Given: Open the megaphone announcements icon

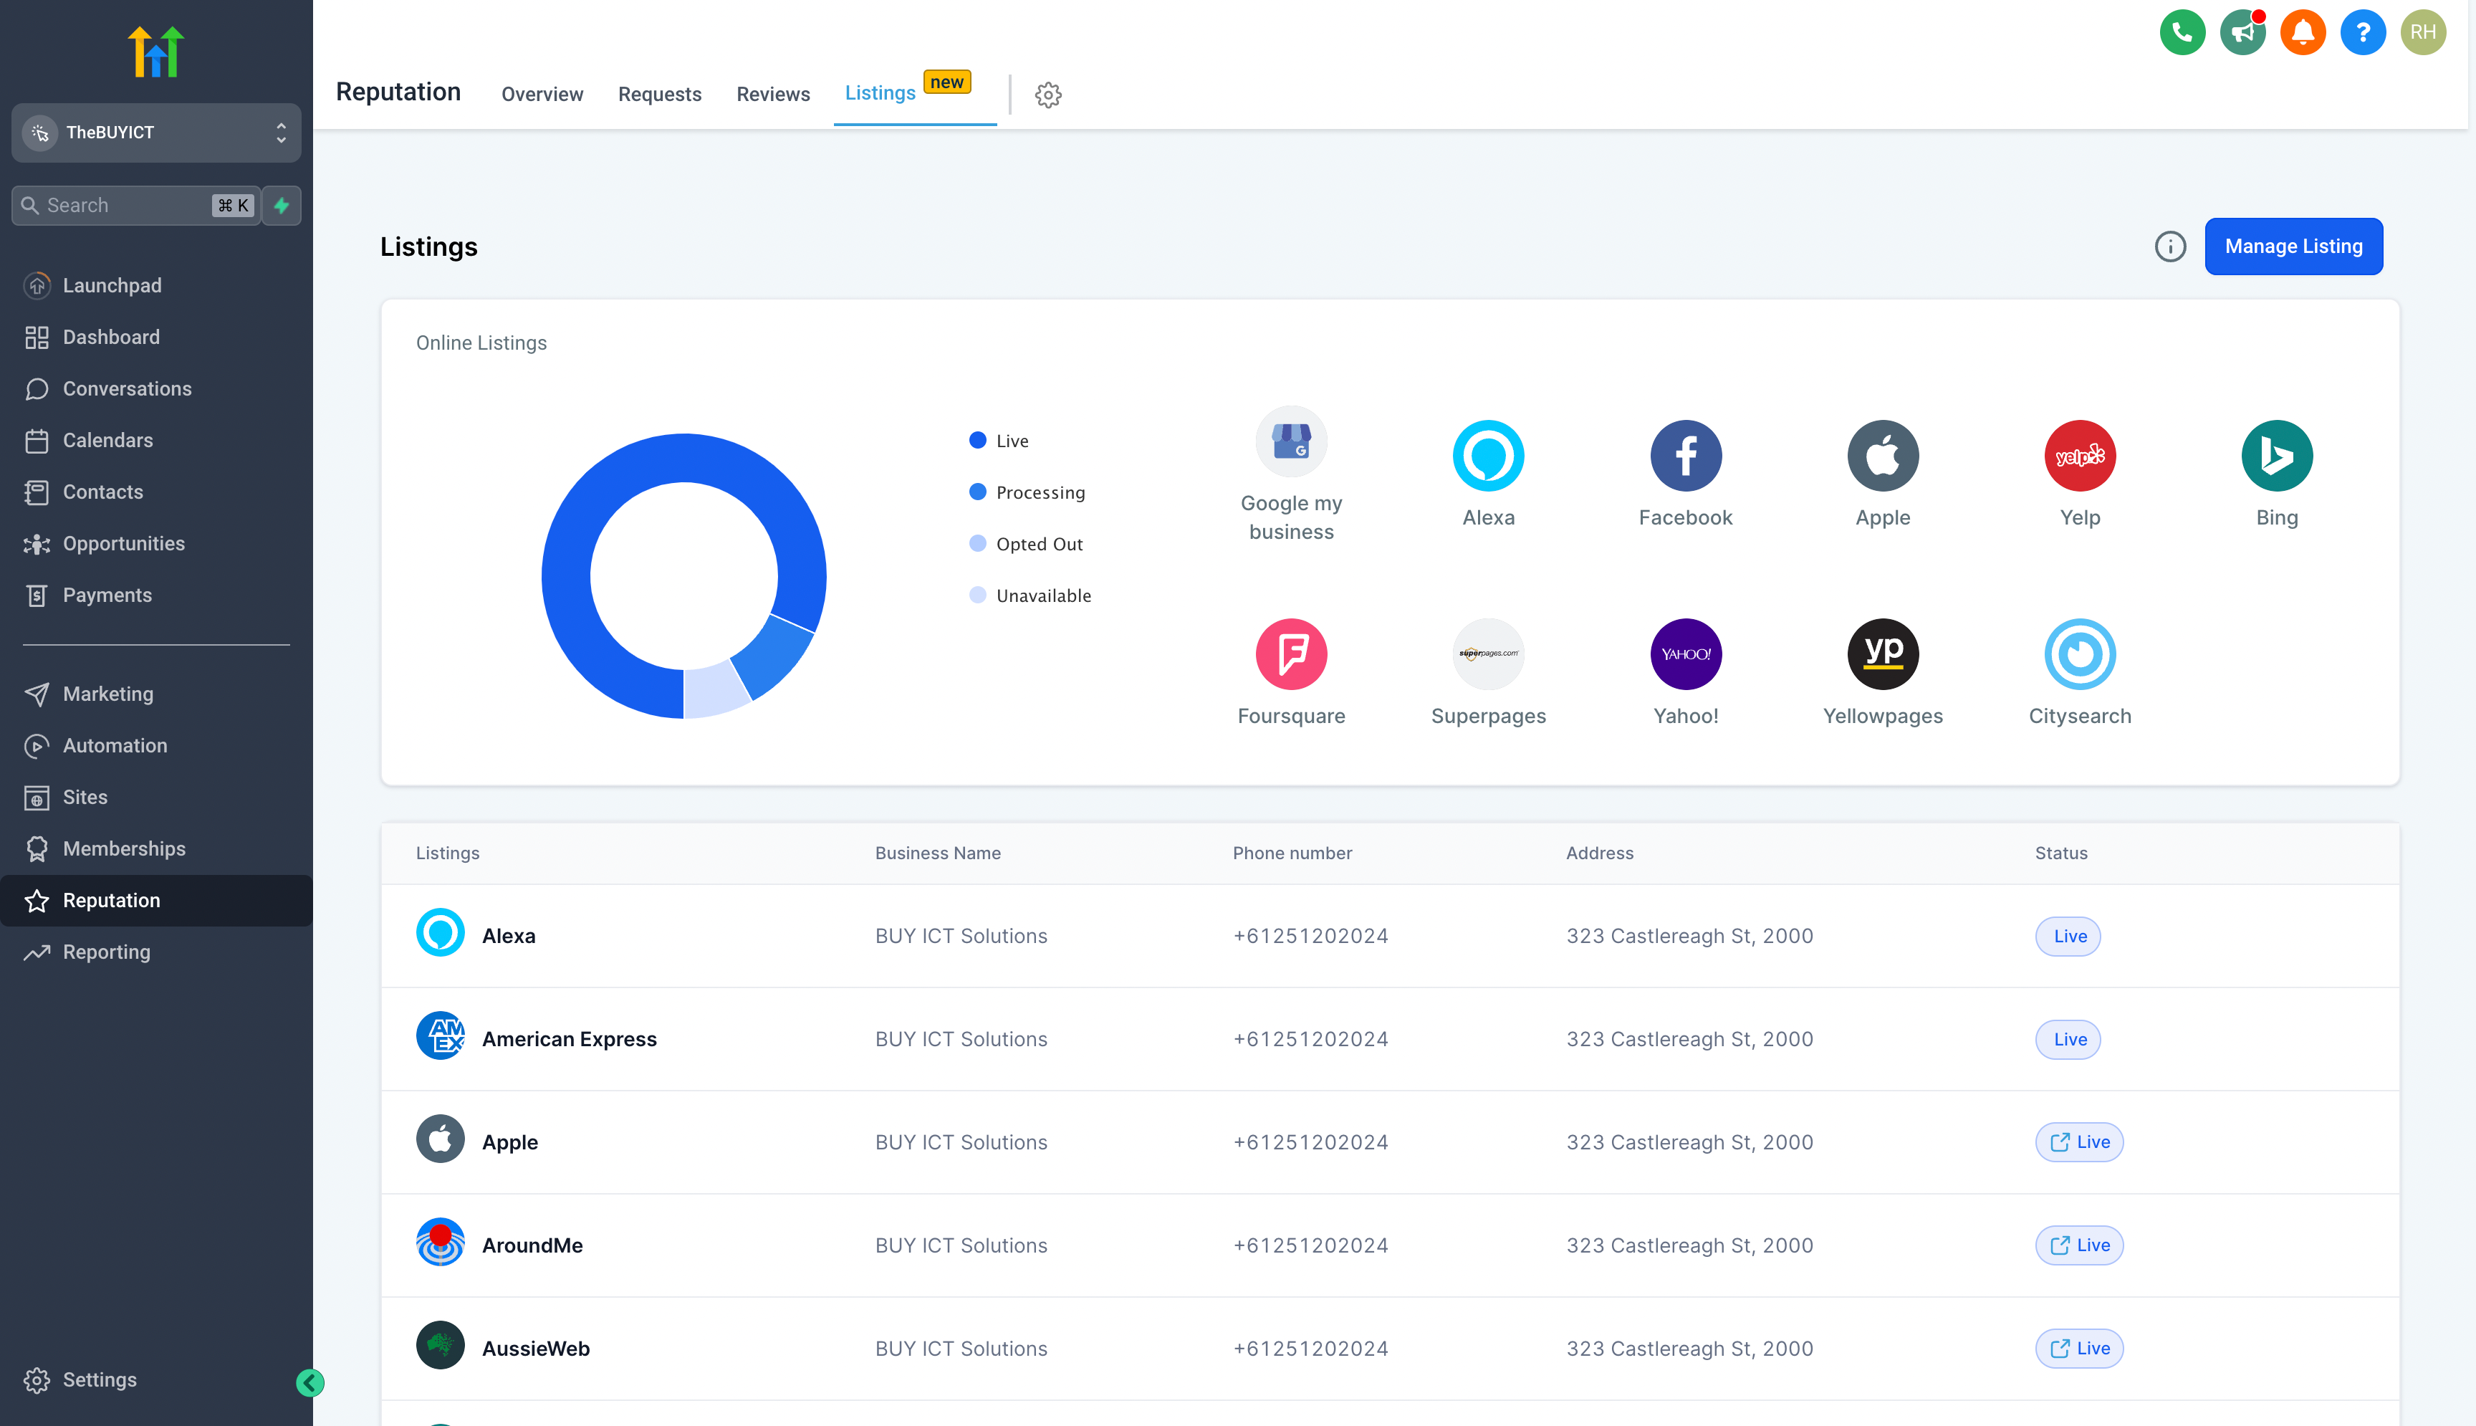Looking at the screenshot, I should coord(2242,32).
